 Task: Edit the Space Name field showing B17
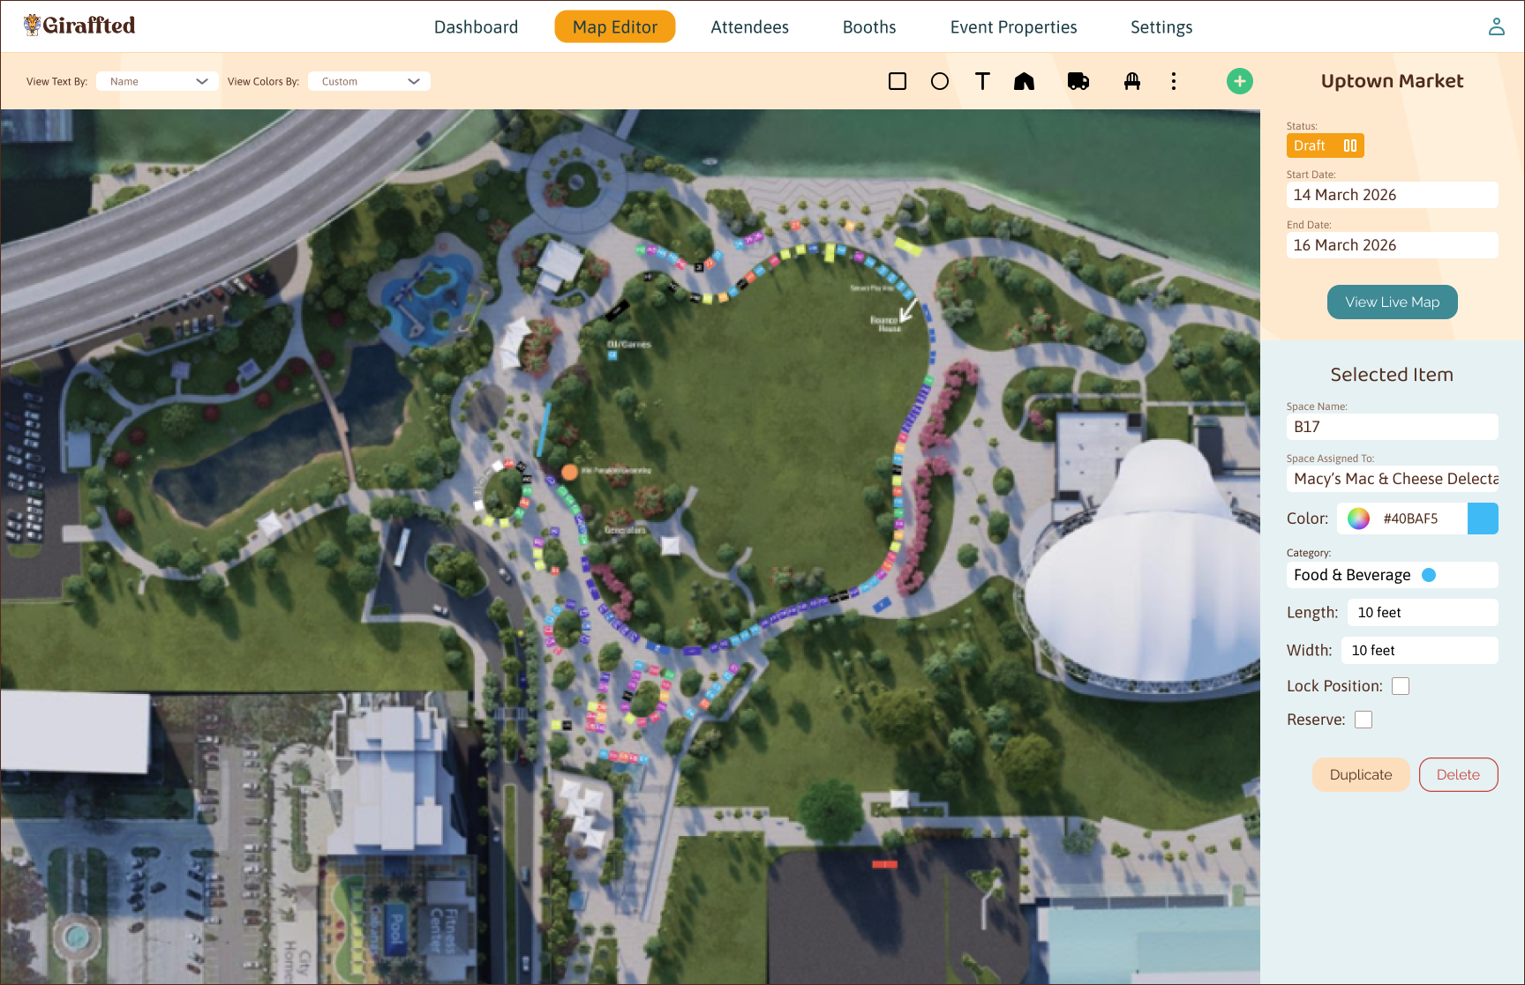[x=1392, y=426]
